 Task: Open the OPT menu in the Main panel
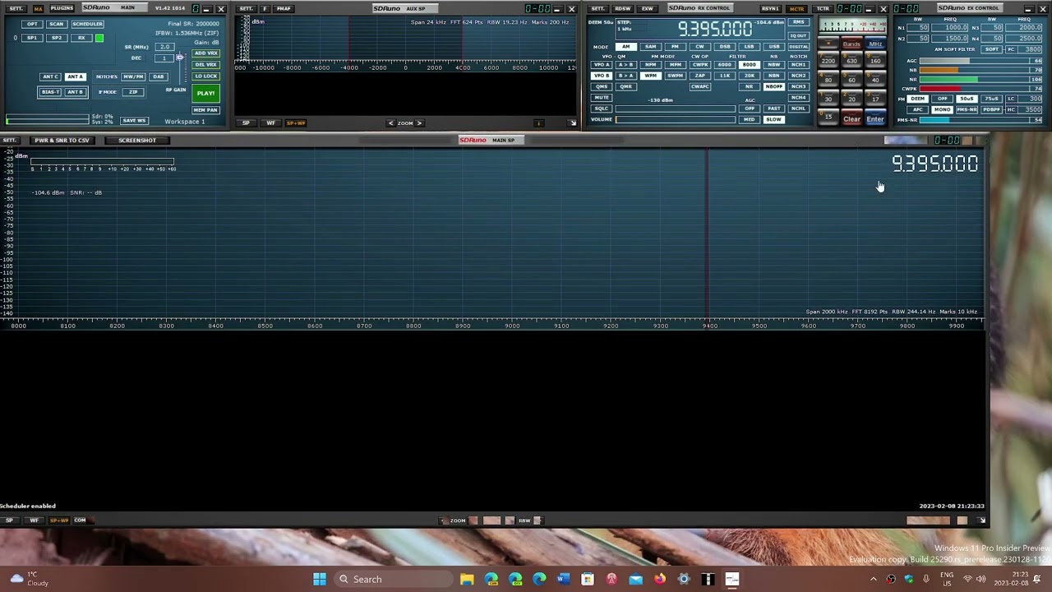tap(32, 24)
